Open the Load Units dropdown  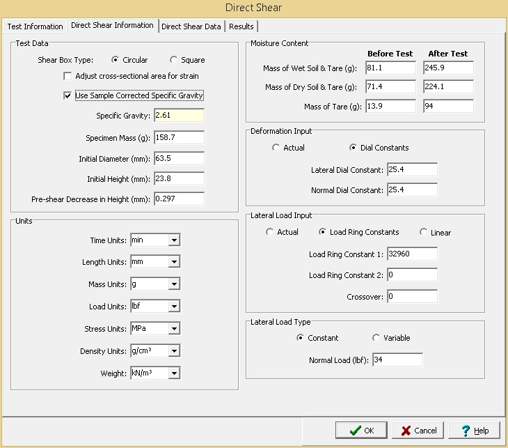pyautogui.click(x=174, y=307)
